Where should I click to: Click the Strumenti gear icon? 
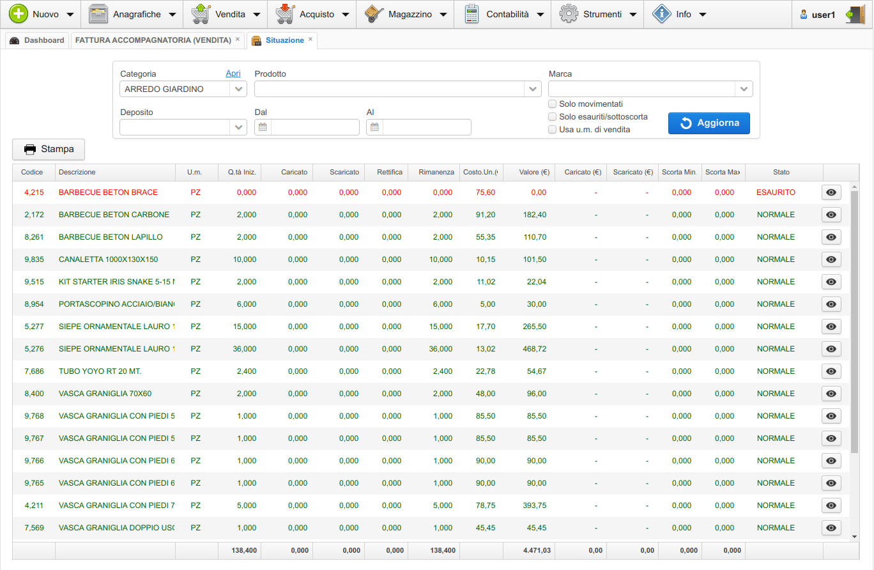(x=569, y=14)
